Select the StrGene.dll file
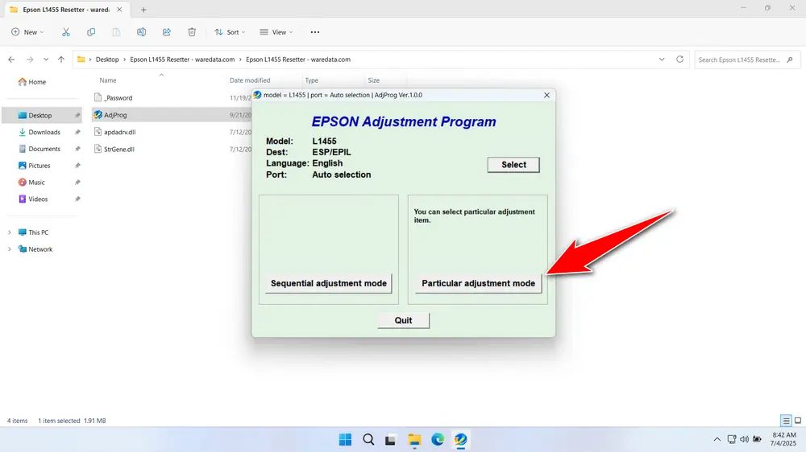The image size is (806, 452). (x=118, y=150)
